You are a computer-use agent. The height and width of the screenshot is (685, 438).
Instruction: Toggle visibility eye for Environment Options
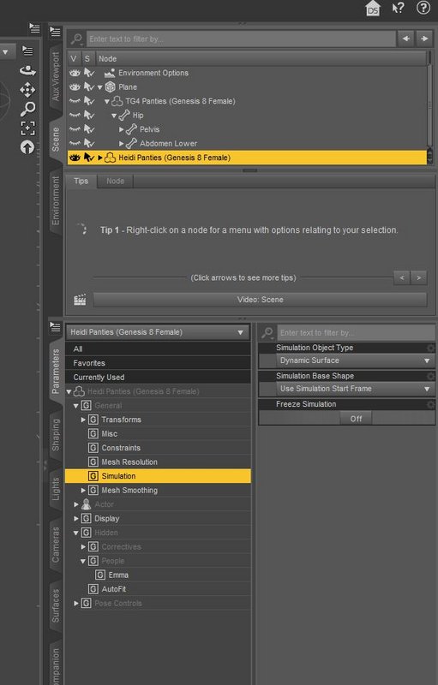[x=75, y=73]
